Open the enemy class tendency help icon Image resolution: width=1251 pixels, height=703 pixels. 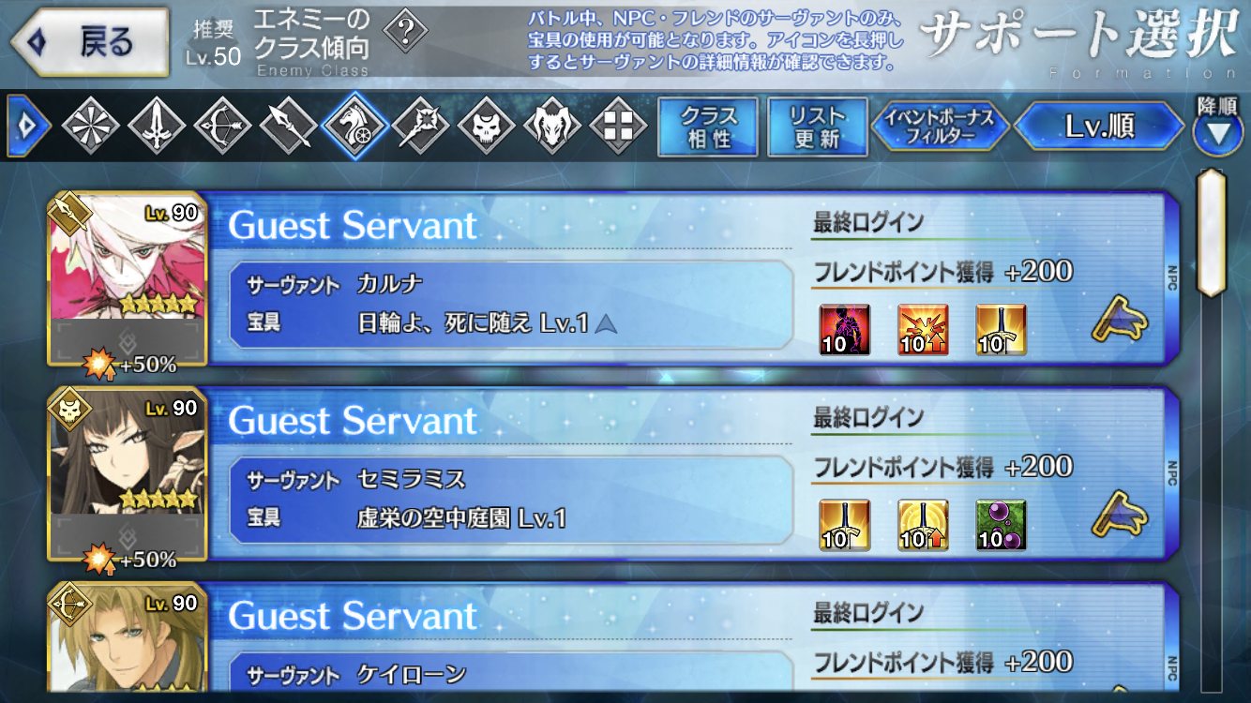pyautogui.click(x=404, y=36)
